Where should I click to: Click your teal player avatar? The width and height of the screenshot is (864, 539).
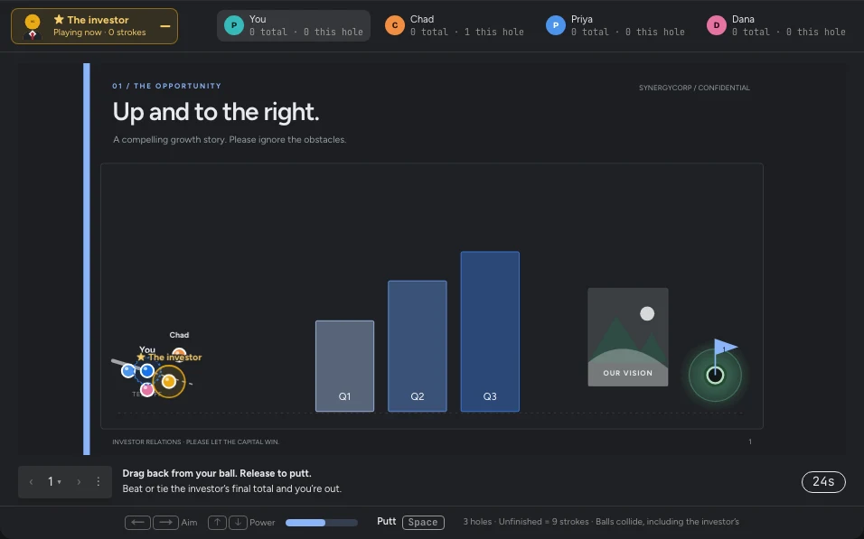pos(234,25)
